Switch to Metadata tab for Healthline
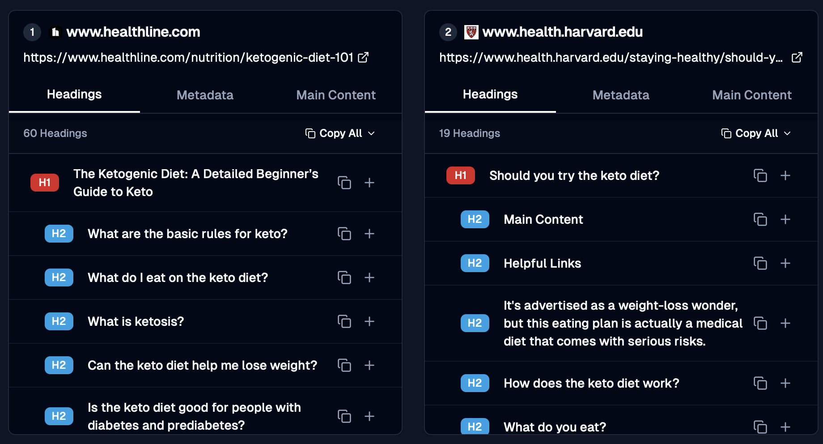The image size is (823, 444). [205, 95]
